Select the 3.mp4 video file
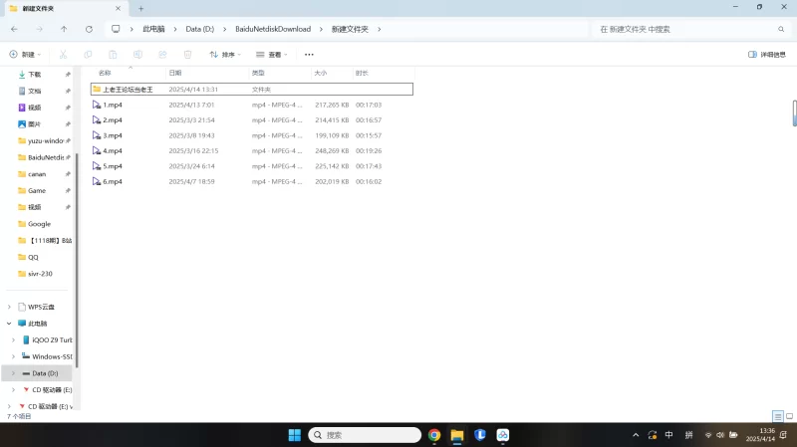Viewport: 797px width, 447px height. pos(113,135)
